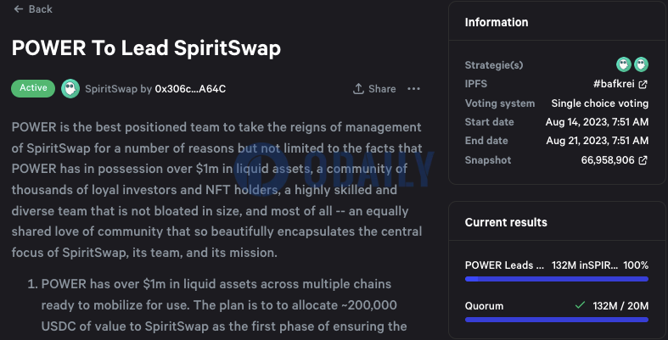Click the Share upload icon
Image resolution: width=668 pixels, height=340 pixels.
pos(358,88)
